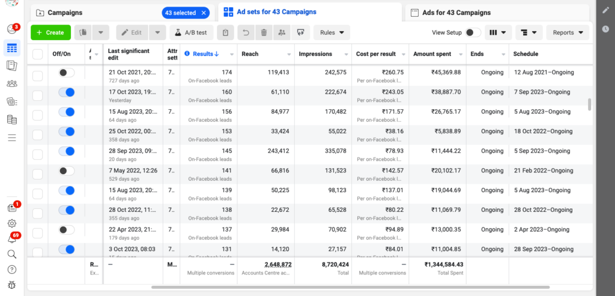
Task: Click the undo arrow icon
Action: [x=244, y=32]
